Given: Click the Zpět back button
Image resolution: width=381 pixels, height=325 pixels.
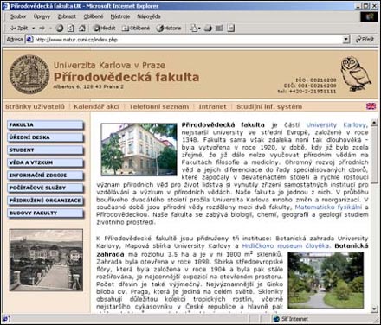Looking at the screenshot, I should click(x=18, y=29).
